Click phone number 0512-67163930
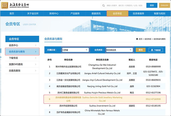This screenshot has width=171, height=116. [x=153, y=99]
